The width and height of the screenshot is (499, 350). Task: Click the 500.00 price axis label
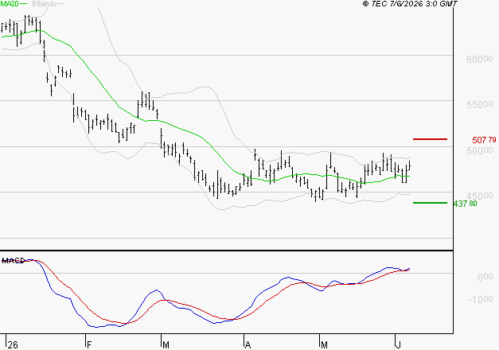[x=479, y=150]
